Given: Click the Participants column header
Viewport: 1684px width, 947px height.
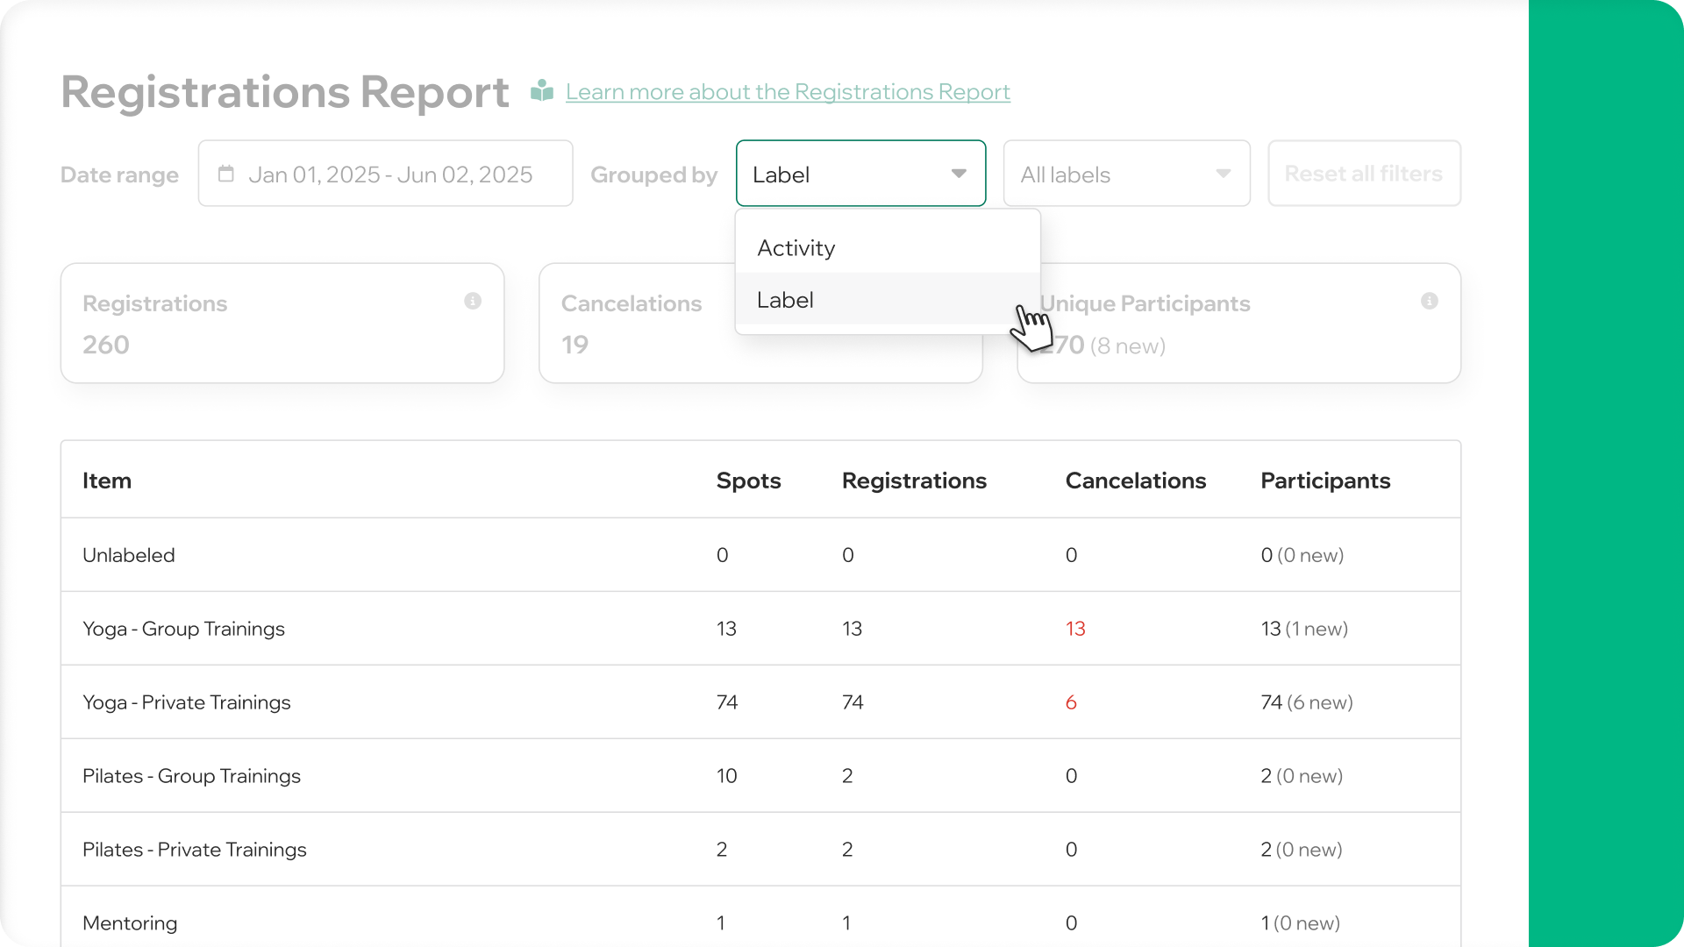Looking at the screenshot, I should pos(1324,481).
